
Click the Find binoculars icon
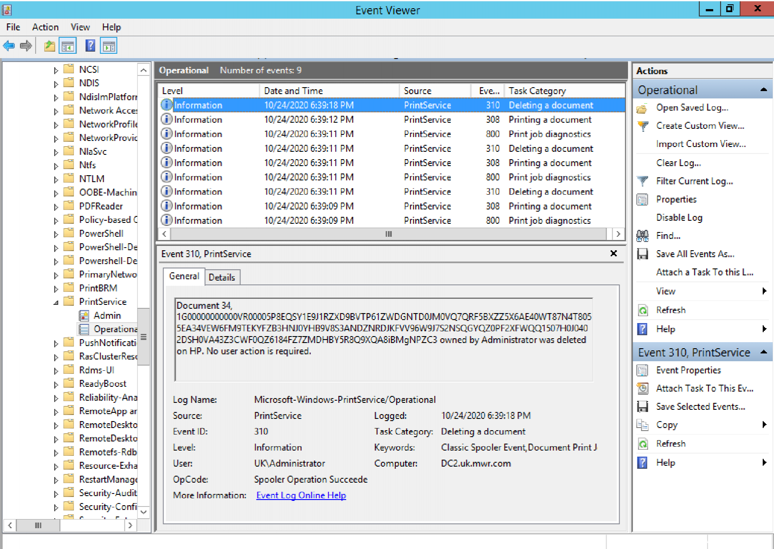[x=643, y=236]
